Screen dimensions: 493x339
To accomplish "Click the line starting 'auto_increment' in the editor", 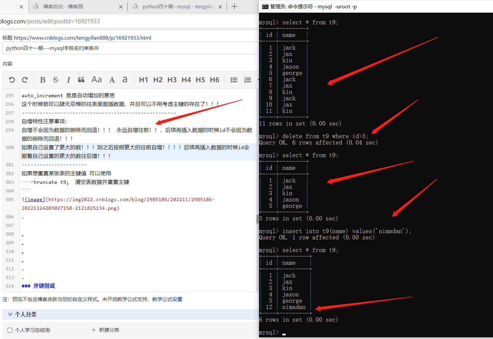I will [x=68, y=96].
